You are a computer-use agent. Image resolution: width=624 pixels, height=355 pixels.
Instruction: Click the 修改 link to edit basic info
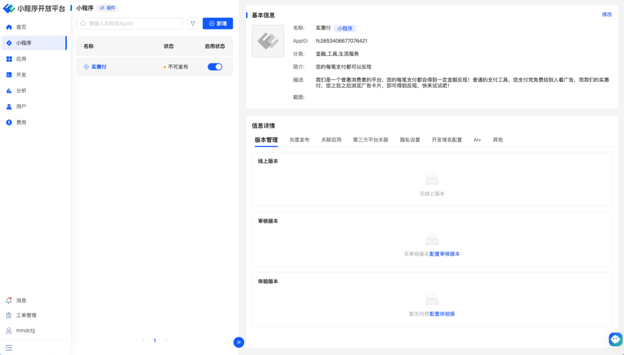pos(607,14)
